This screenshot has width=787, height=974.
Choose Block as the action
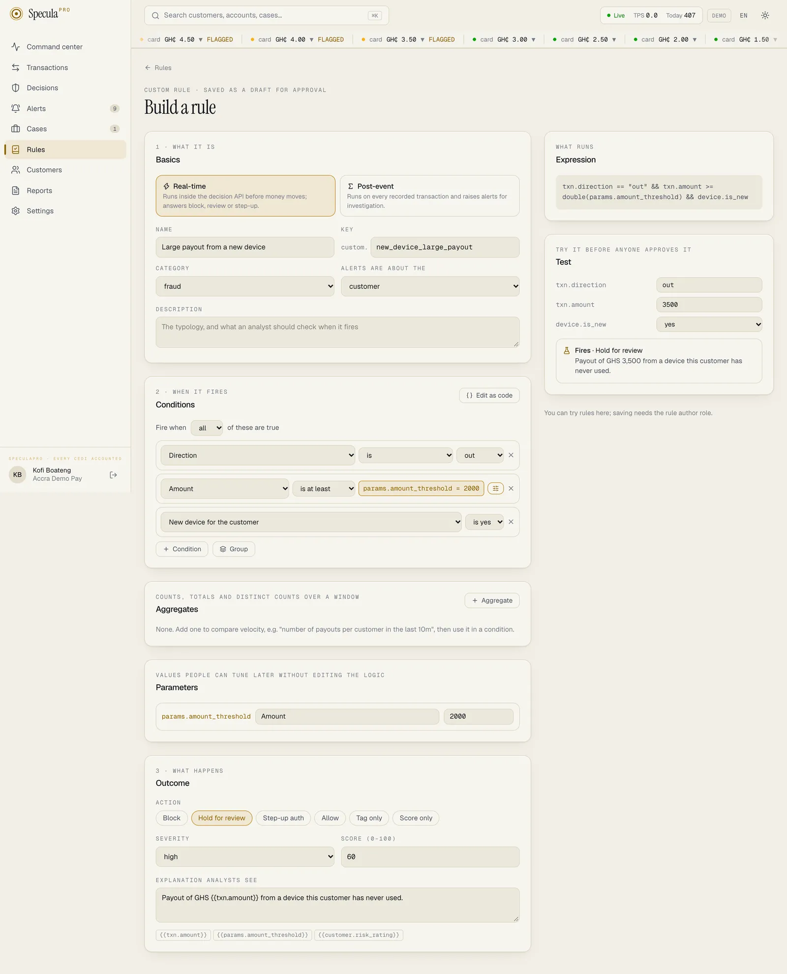(x=172, y=818)
